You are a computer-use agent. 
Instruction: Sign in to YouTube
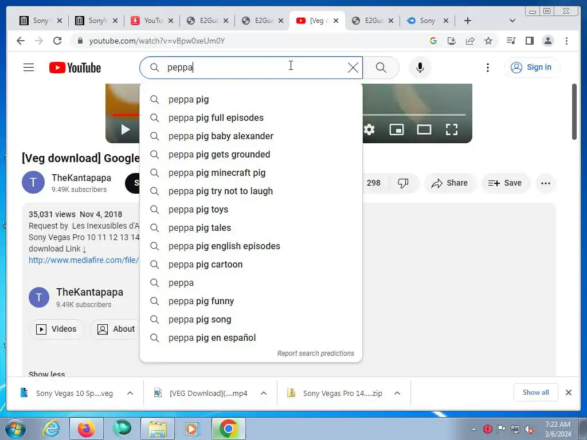click(x=531, y=68)
